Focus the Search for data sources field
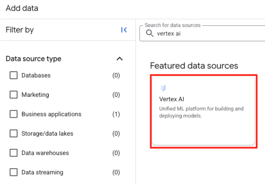 [x=208, y=34]
